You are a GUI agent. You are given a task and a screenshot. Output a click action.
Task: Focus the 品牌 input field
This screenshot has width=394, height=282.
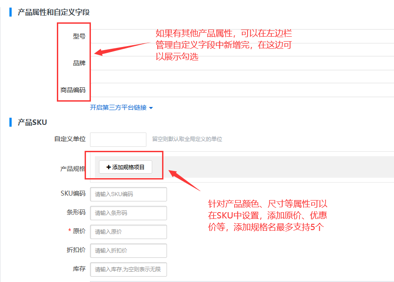(x=242, y=63)
